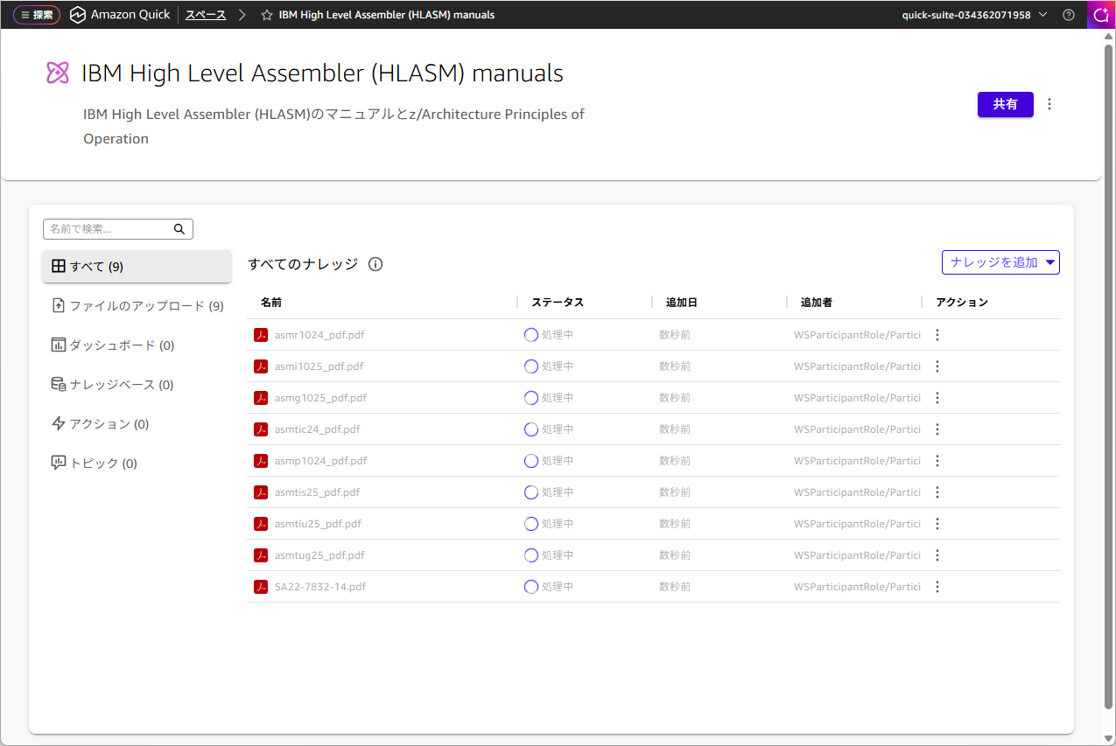Click the PDF icon of SA22-7832-14.pdf
1116x746 pixels.
tap(261, 587)
